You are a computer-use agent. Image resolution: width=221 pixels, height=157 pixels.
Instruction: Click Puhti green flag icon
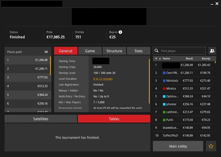164,120
